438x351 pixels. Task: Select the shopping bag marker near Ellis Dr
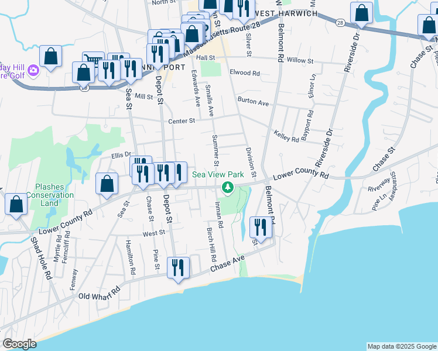click(x=106, y=184)
